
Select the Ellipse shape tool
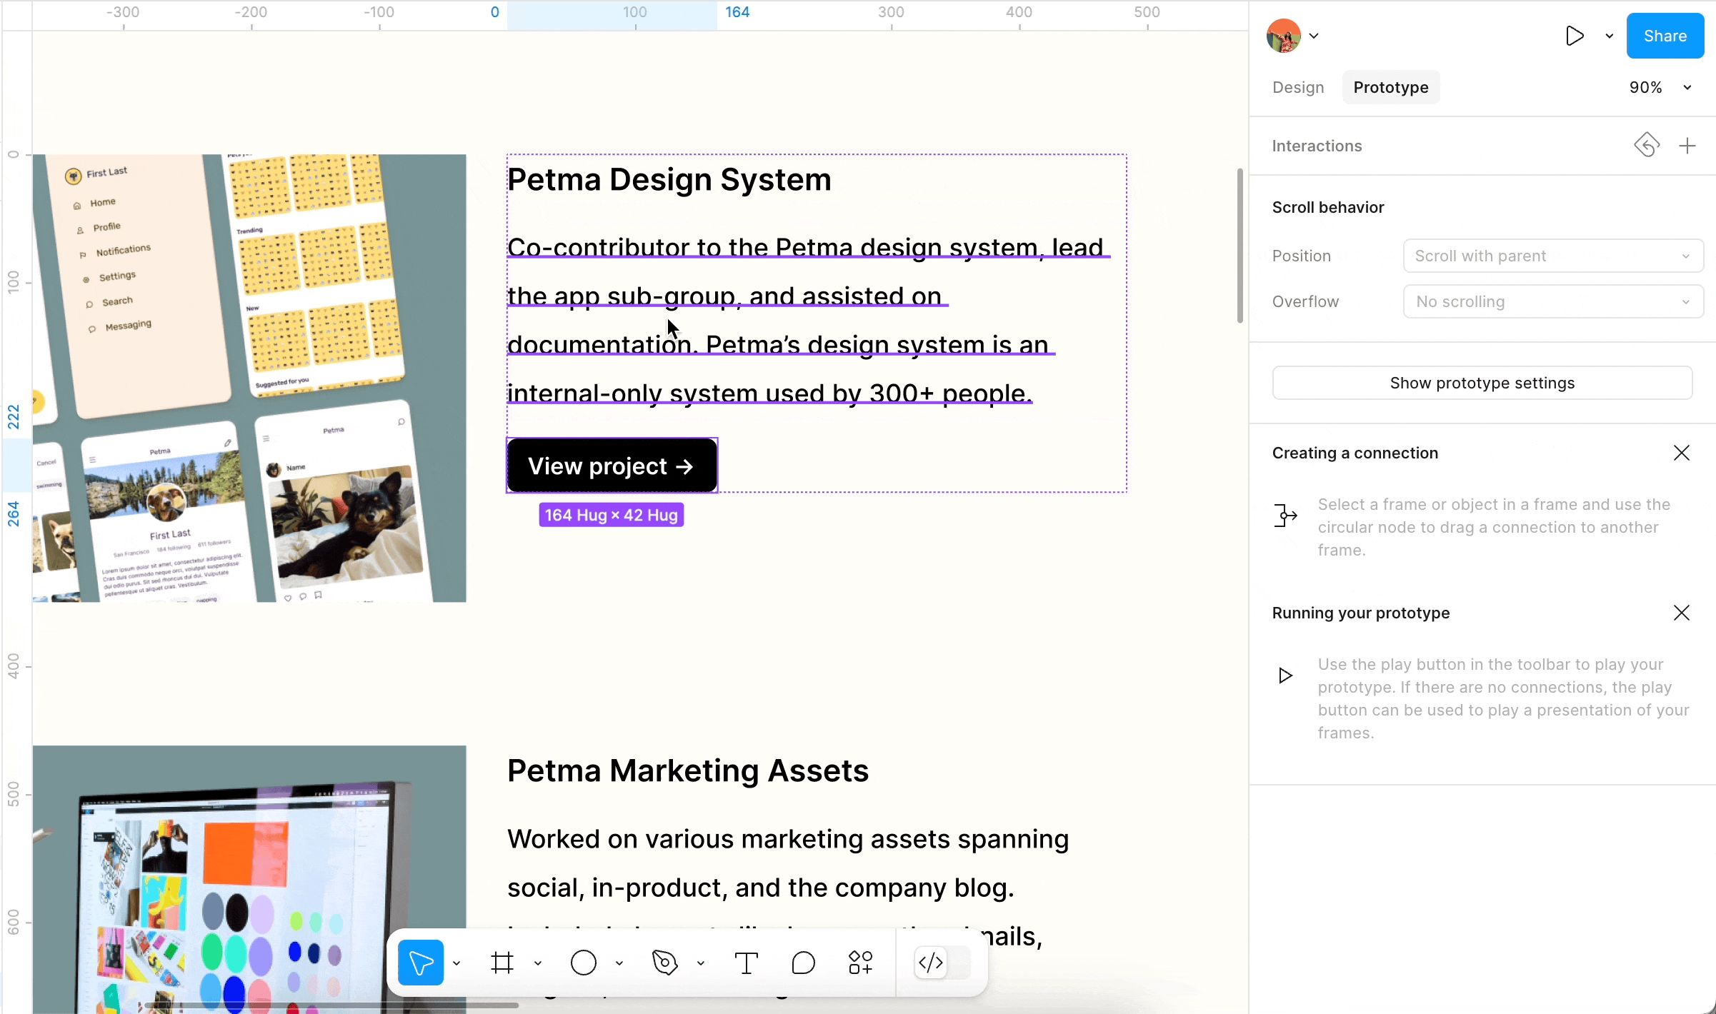coord(584,963)
